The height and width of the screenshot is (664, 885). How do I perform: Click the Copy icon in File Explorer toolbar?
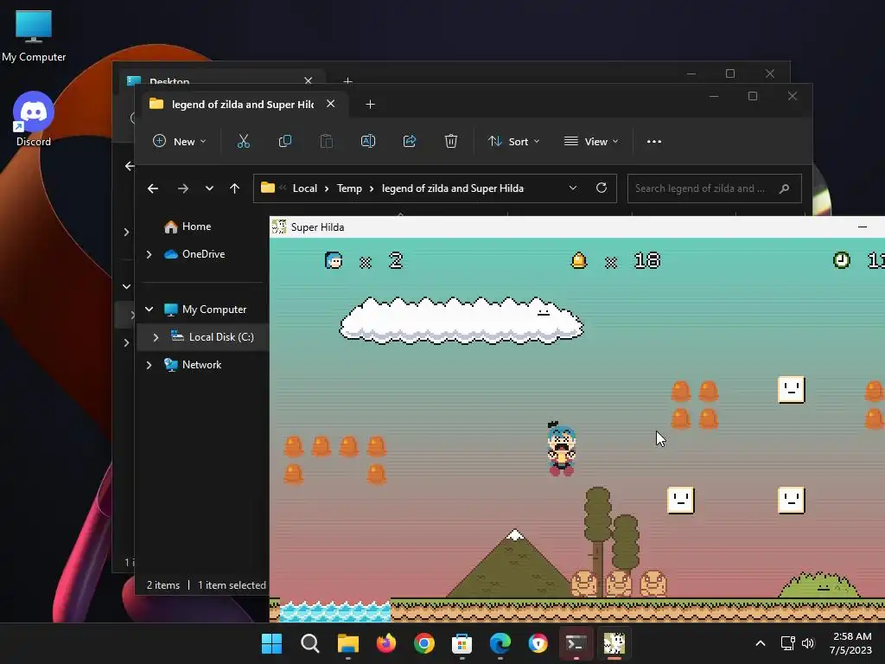click(x=285, y=141)
